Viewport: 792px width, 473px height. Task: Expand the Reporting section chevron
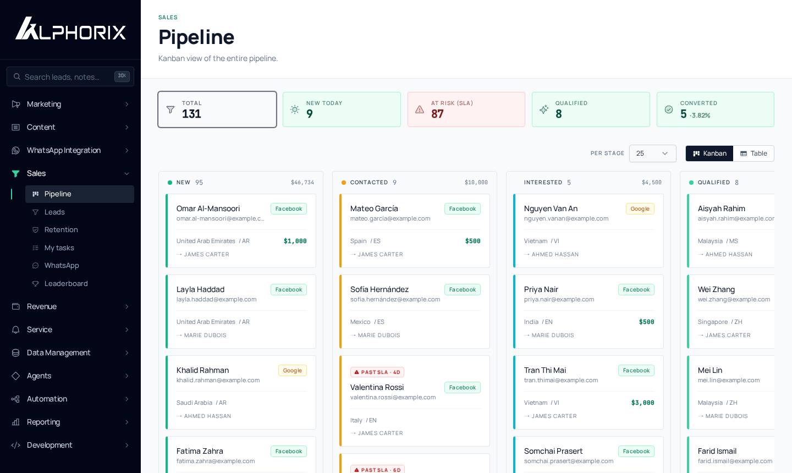click(127, 422)
